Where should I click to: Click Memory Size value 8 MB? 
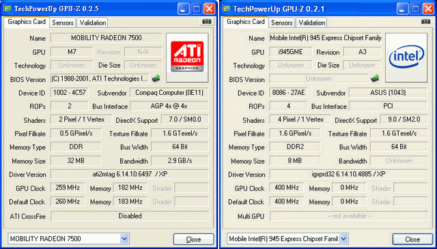coord(295,161)
